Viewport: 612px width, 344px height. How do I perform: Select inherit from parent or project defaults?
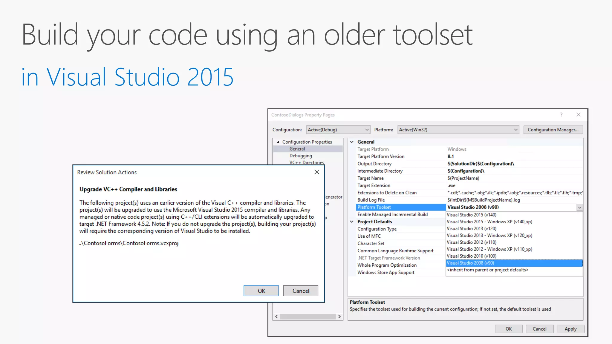pos(487,270)
